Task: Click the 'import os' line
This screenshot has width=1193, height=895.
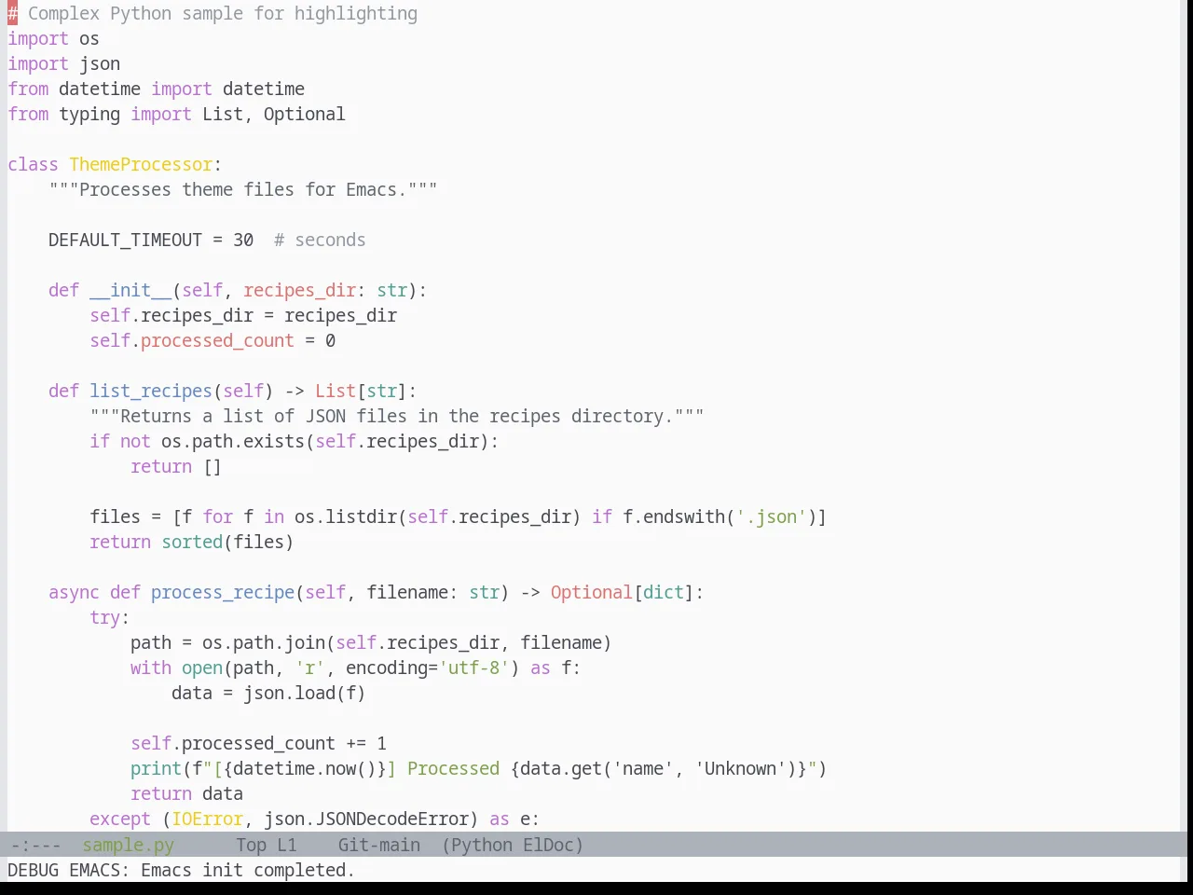Action: tap(53, 39)
